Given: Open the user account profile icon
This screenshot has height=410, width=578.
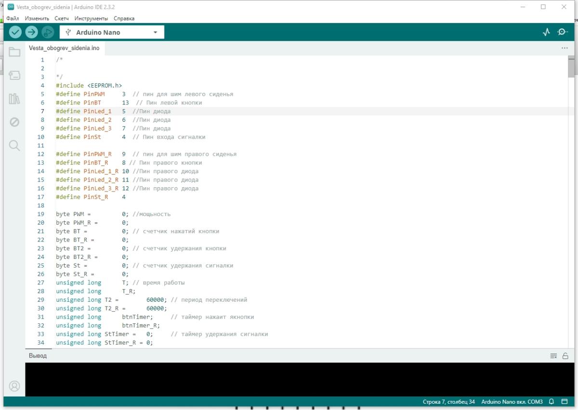Looking at the screenshot, I should 14,386.
